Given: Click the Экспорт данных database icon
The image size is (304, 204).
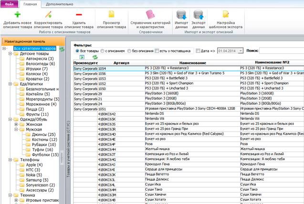Looking at the screenshot, I should pos(199,15).
